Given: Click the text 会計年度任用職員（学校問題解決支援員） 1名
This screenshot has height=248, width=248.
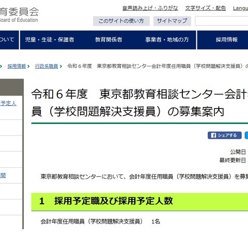Looking at the screenshot, I should [x=100, y=221].
